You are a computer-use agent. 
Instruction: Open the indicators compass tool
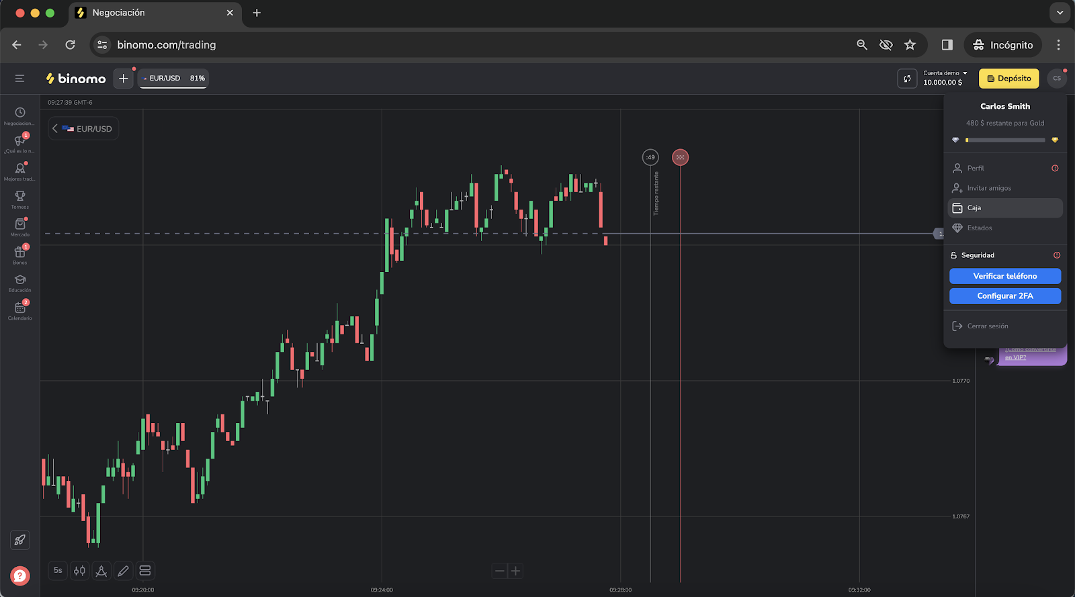(x=101, y=571)
